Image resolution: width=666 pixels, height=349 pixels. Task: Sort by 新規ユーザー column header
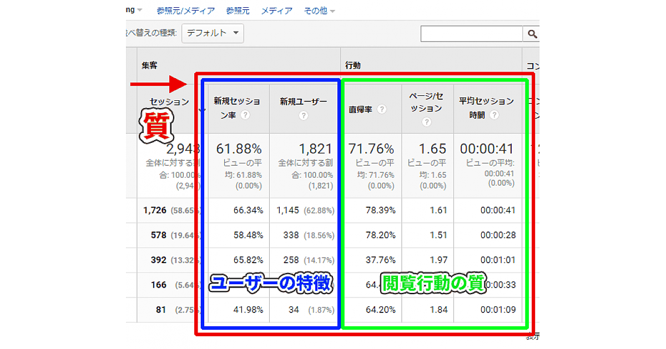point(303,101)
